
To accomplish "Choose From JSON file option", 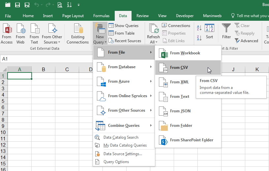I will point(180,111).
